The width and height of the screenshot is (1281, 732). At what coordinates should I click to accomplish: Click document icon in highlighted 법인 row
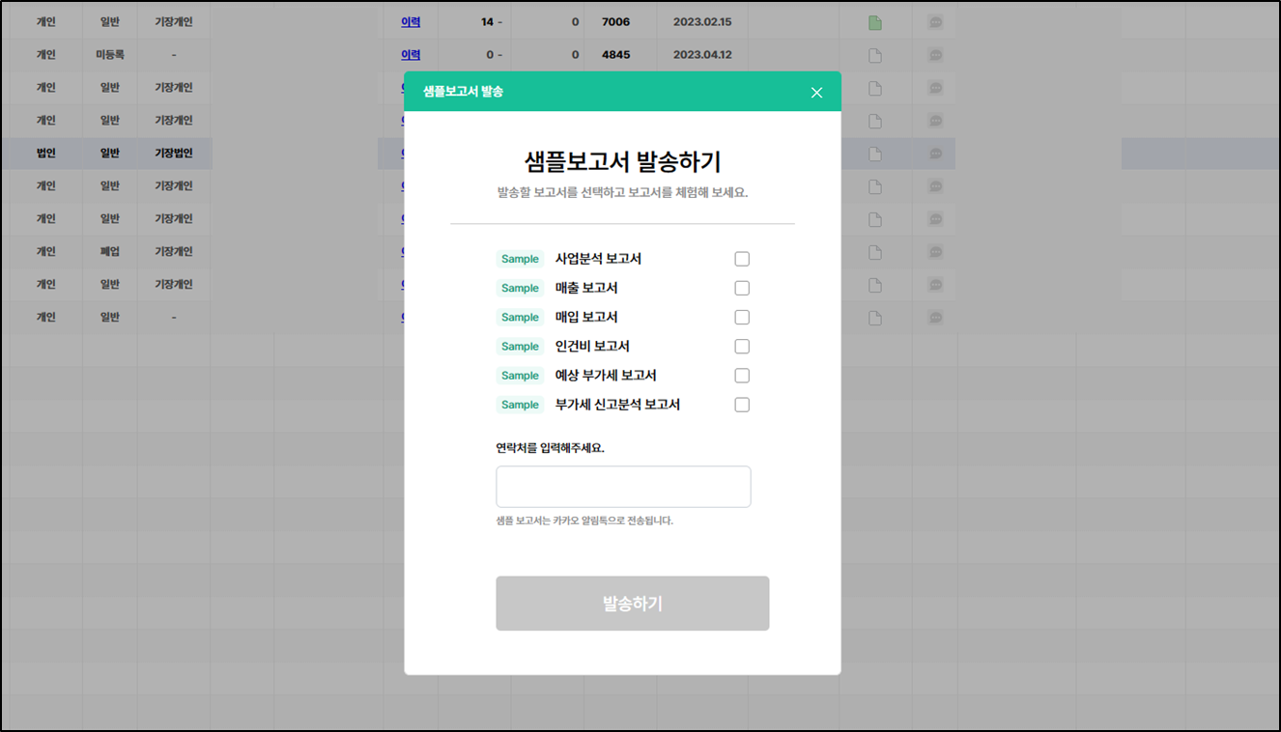tap(875, 154)
